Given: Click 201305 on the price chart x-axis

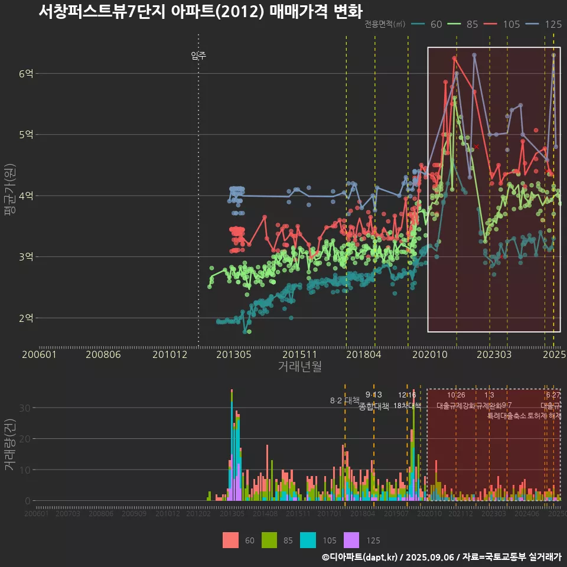Looking at the screenshot, I should tap(234, 354).
